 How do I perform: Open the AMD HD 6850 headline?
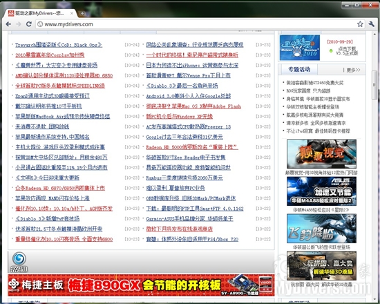[64, 75]
